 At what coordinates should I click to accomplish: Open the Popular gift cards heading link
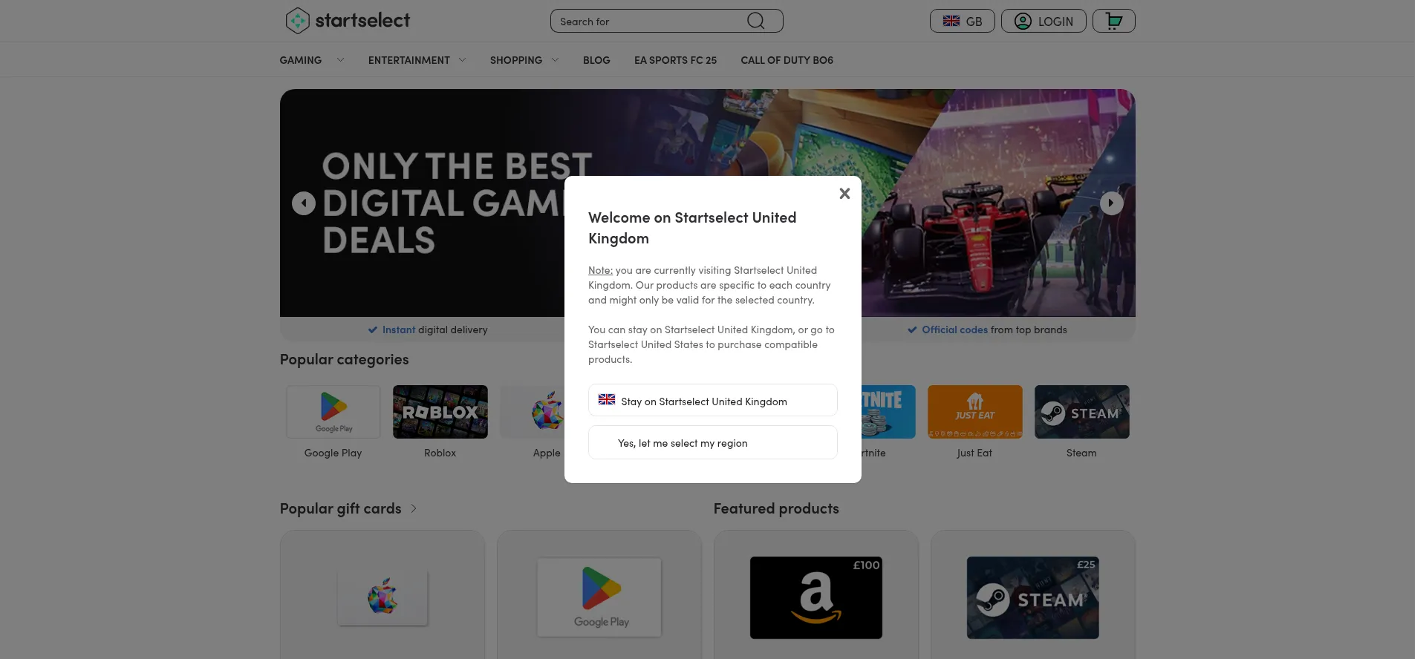340,508
